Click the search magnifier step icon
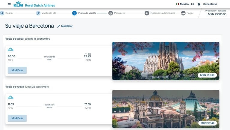This screenshot has height=130, width=230. 2,13
